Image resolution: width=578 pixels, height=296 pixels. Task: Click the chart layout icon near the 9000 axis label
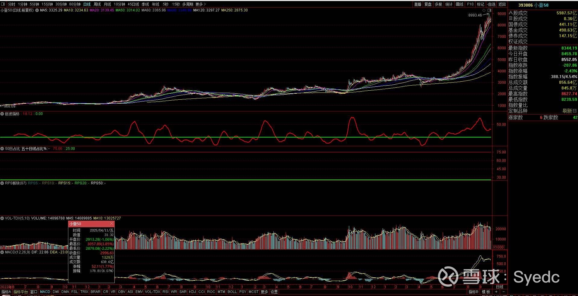pos(489,11)
